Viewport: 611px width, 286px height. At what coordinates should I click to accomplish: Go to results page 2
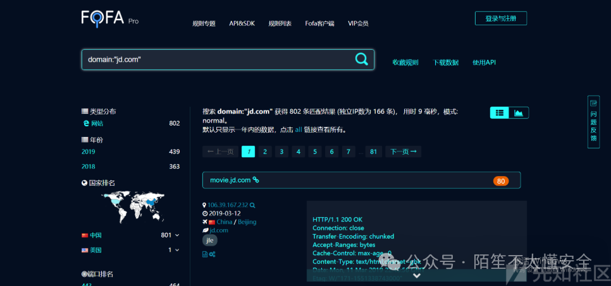[265, 152]
